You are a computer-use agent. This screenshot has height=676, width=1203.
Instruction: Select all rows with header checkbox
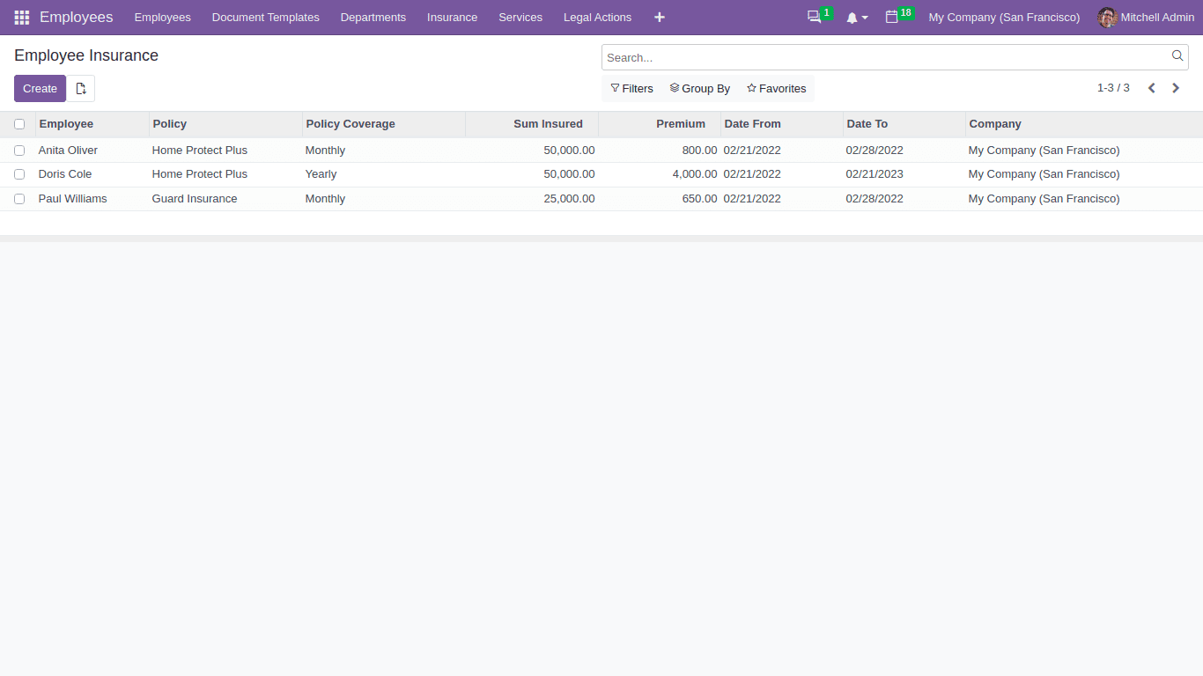pos(19,124)
